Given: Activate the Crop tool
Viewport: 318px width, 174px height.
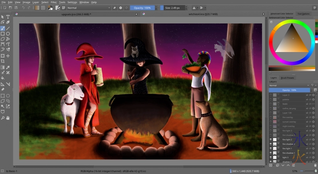Looking at the screenshot, I should tap(3, 61).
